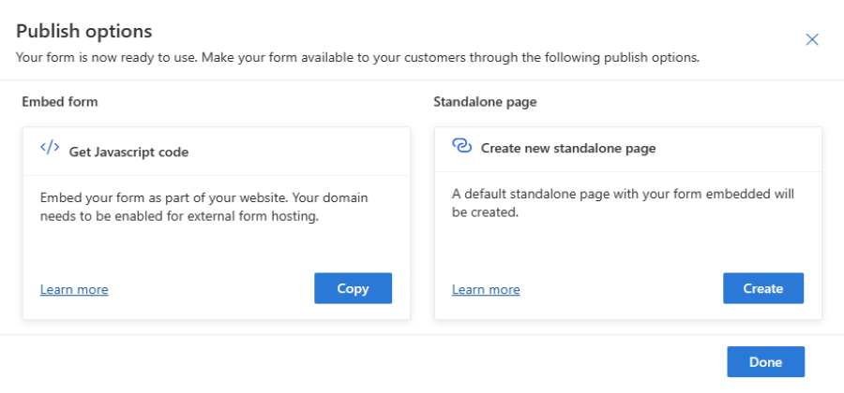Click the 'Embed form' section label

click(60, 101)
